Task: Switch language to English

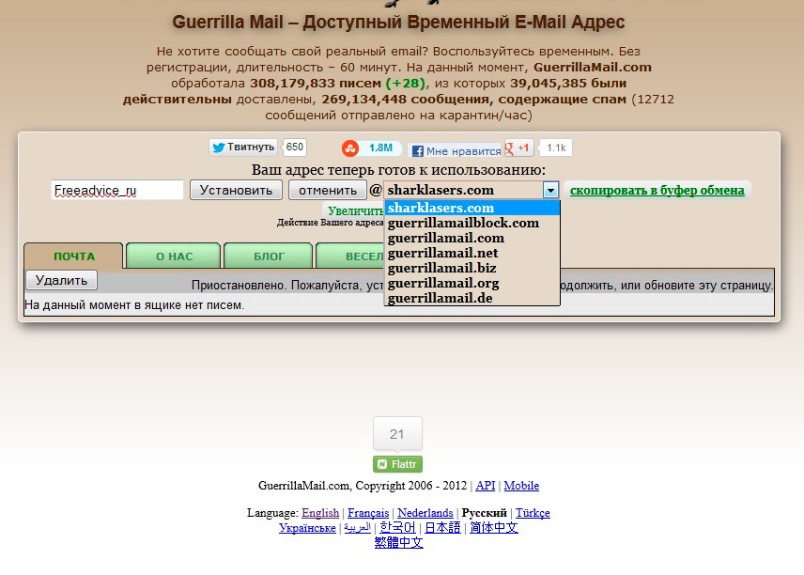Action: (x=320, y=512)
